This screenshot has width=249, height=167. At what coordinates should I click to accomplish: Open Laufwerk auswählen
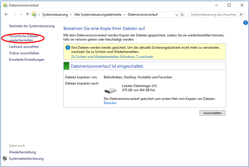(x=24, y=47)
